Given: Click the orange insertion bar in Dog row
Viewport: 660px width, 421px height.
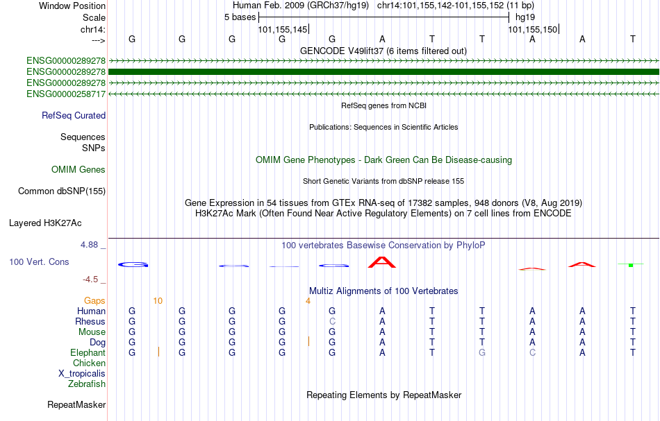Looking at the screenshot, I should coord(308,341).
